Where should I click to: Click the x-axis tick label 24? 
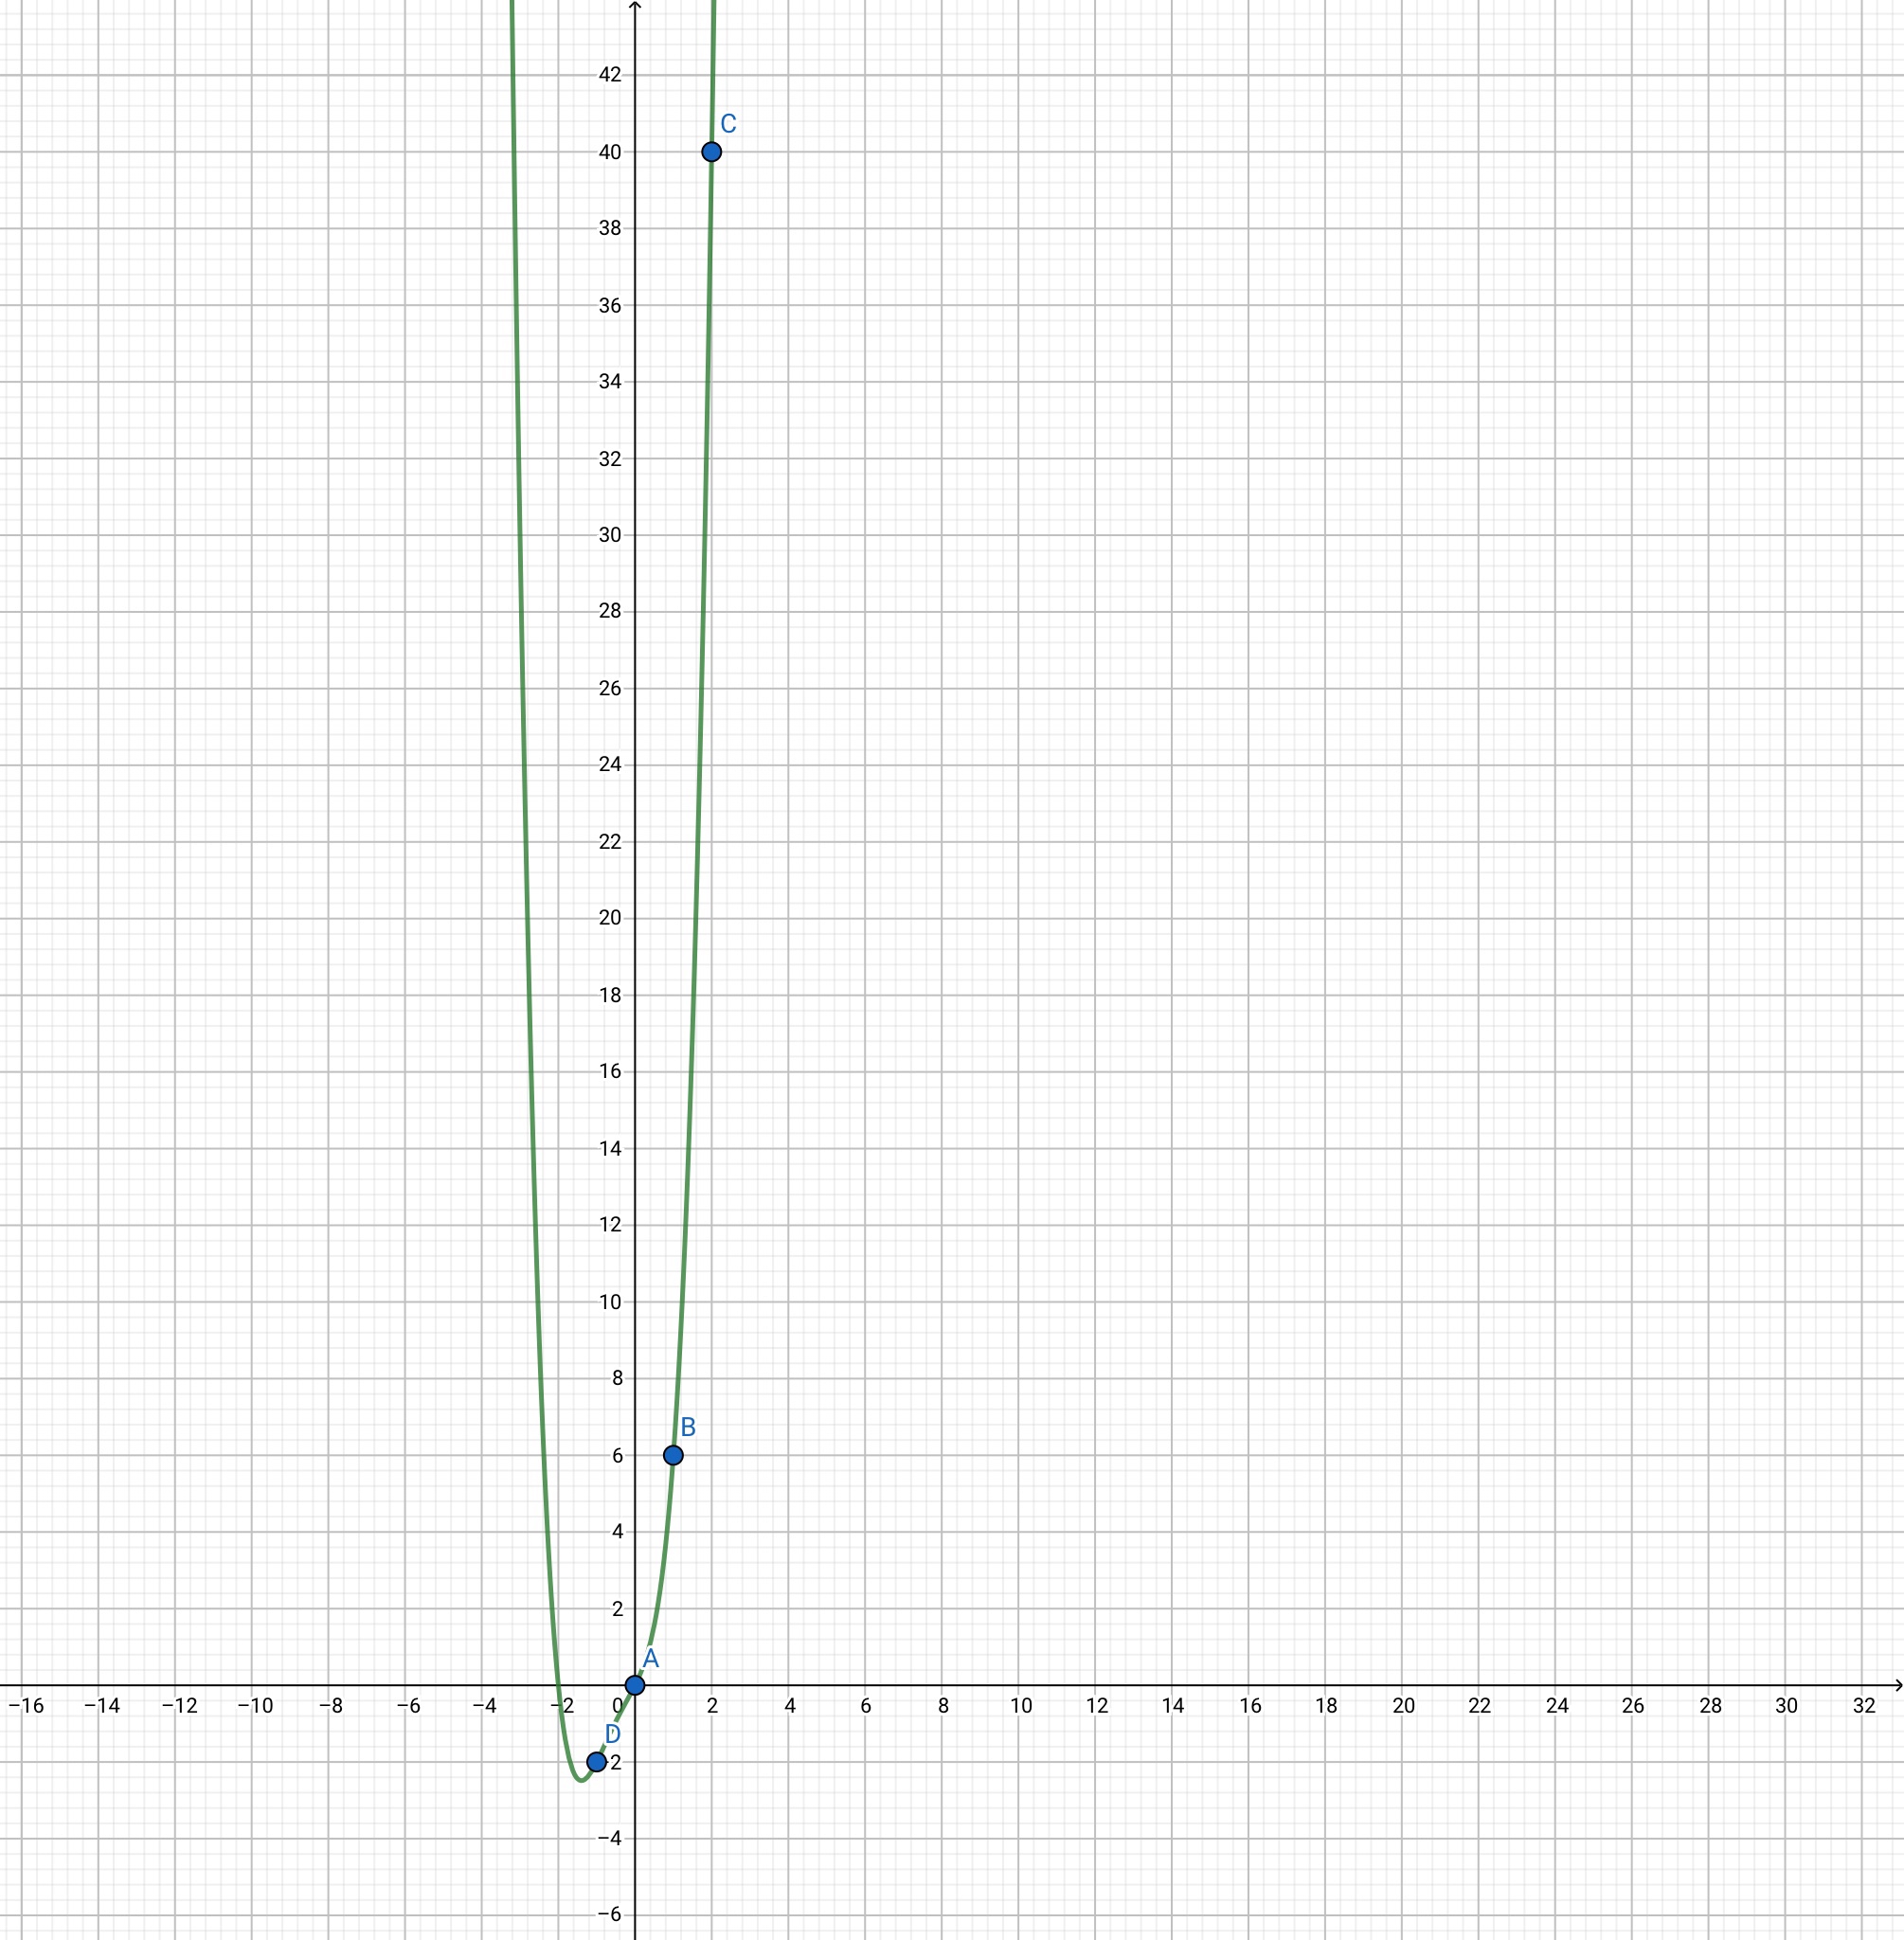[x=1557, y=1706]
